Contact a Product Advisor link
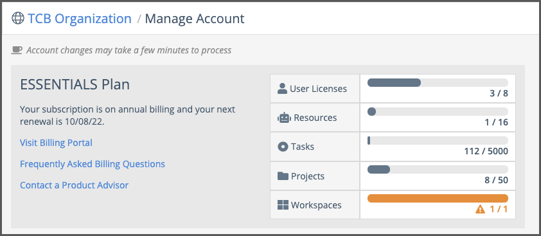The height and width of the screenshot is (236, 541). click(74, 185)
